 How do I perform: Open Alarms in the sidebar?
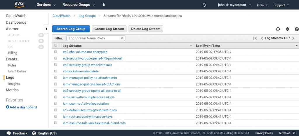pyautogui.click(x=12, y=29)
